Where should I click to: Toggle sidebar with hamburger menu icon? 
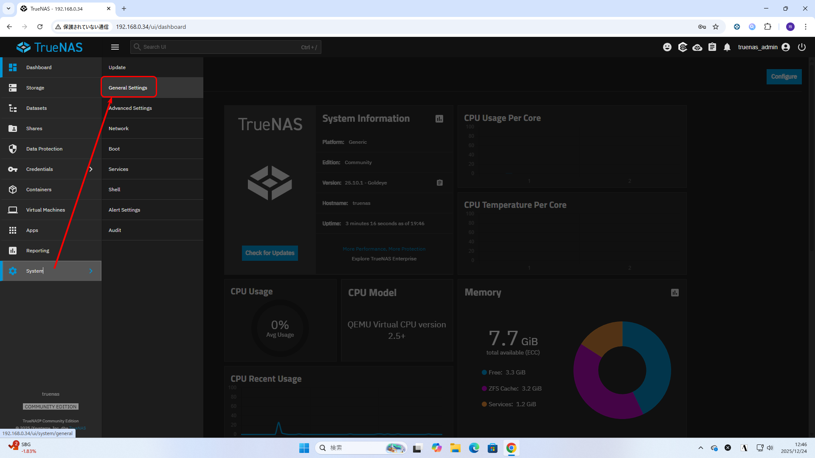[115, 47]
